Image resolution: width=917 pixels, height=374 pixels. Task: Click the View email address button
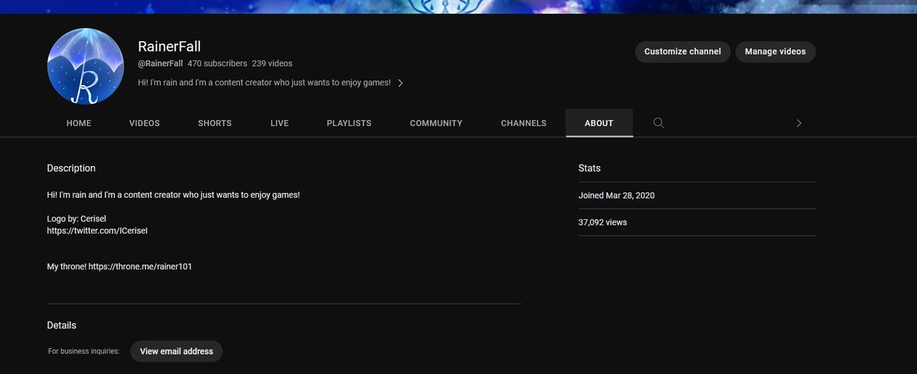(x=177, y=351)
